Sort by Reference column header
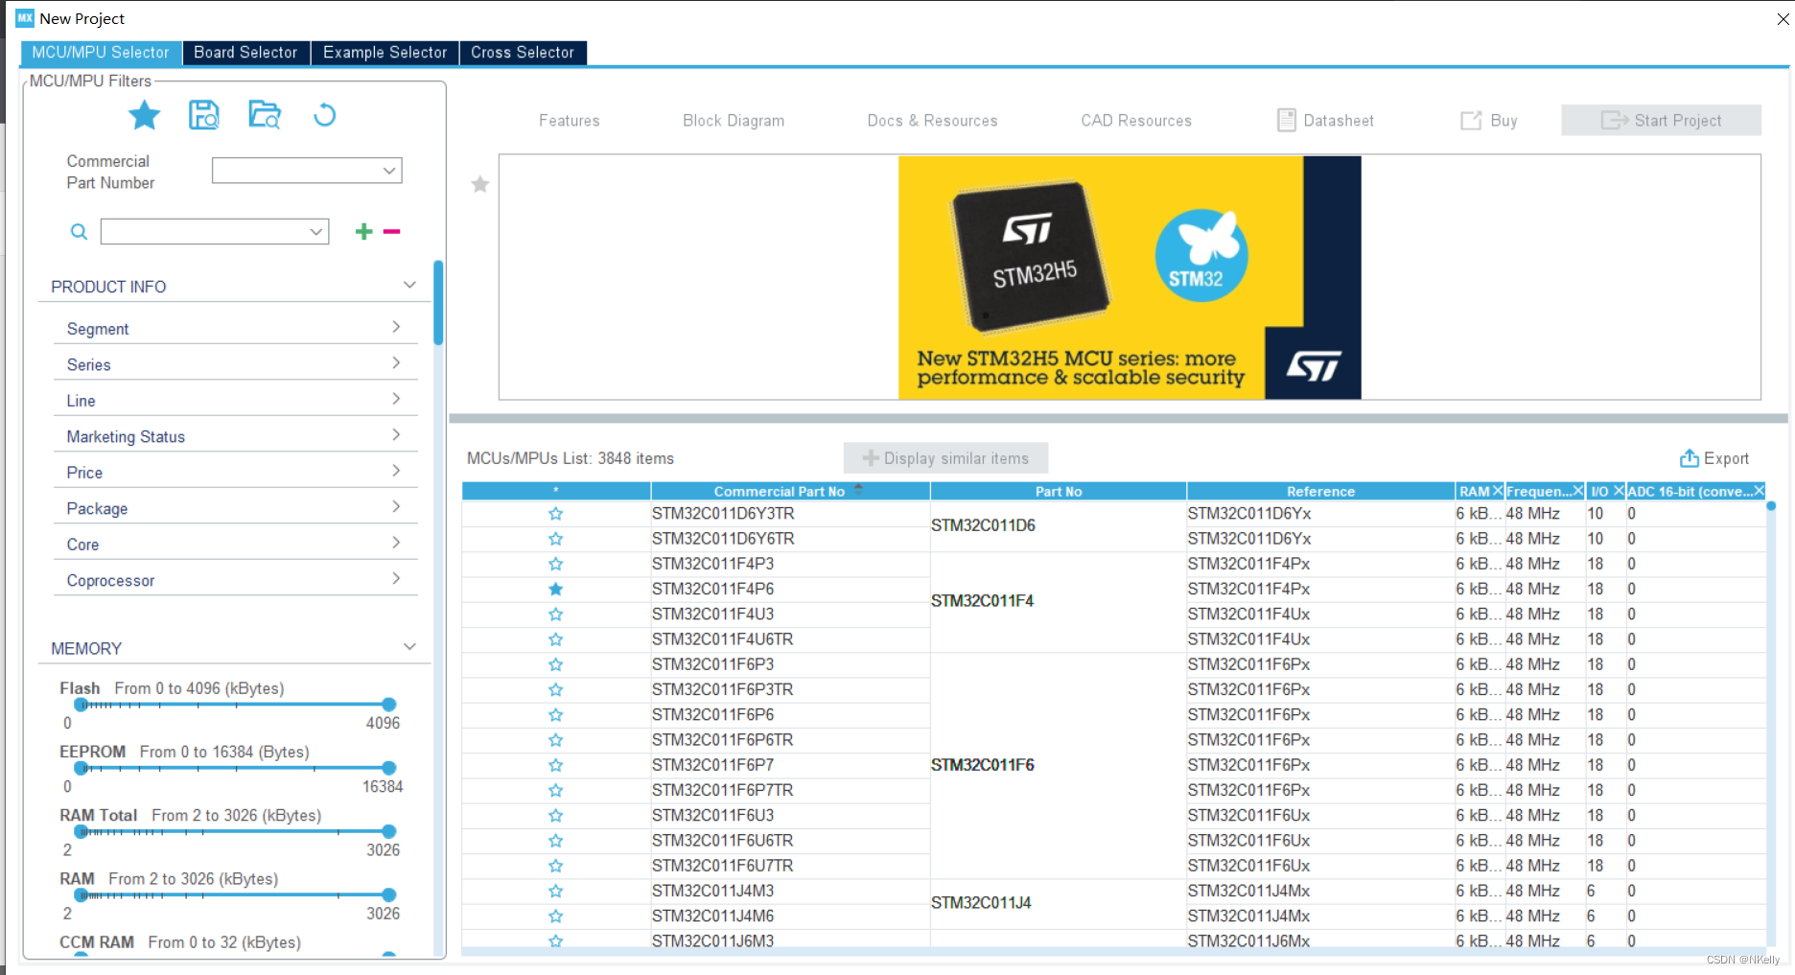Viewport: 1795px width, 975px height. point(1321,491)
